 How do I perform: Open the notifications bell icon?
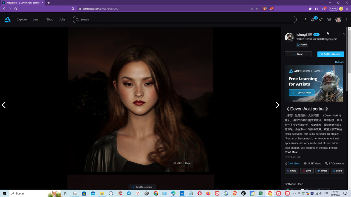point(313,19)
